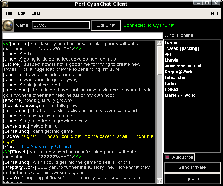This screenshot has height=186, width=223.
Task: Click the chat scrollbar down arrow
Action: 160,180
